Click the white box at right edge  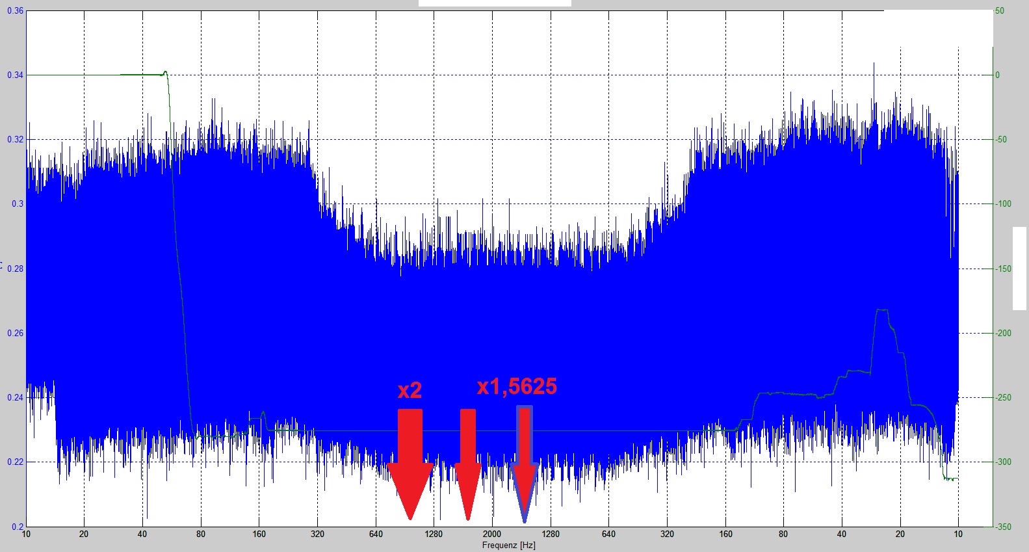click(1020, 268)
